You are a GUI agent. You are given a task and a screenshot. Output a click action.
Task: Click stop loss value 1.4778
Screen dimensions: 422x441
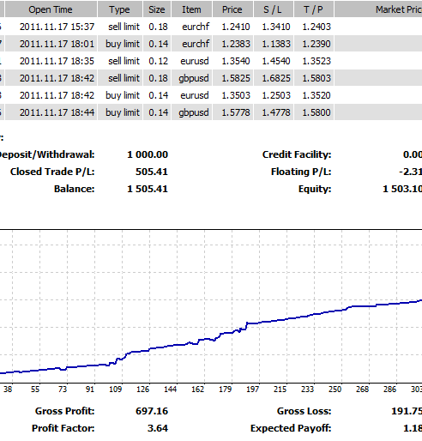pyautogui.click(x=276, y=112)
